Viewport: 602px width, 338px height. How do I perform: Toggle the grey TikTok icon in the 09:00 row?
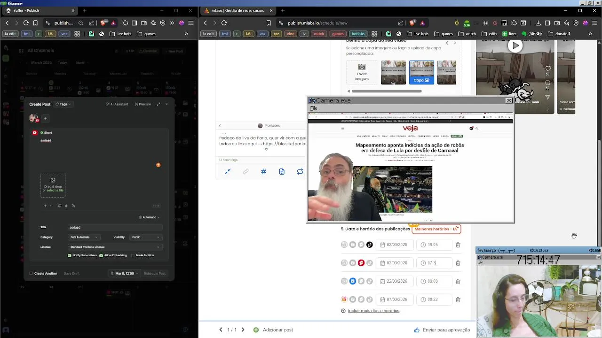pos(370,281)
